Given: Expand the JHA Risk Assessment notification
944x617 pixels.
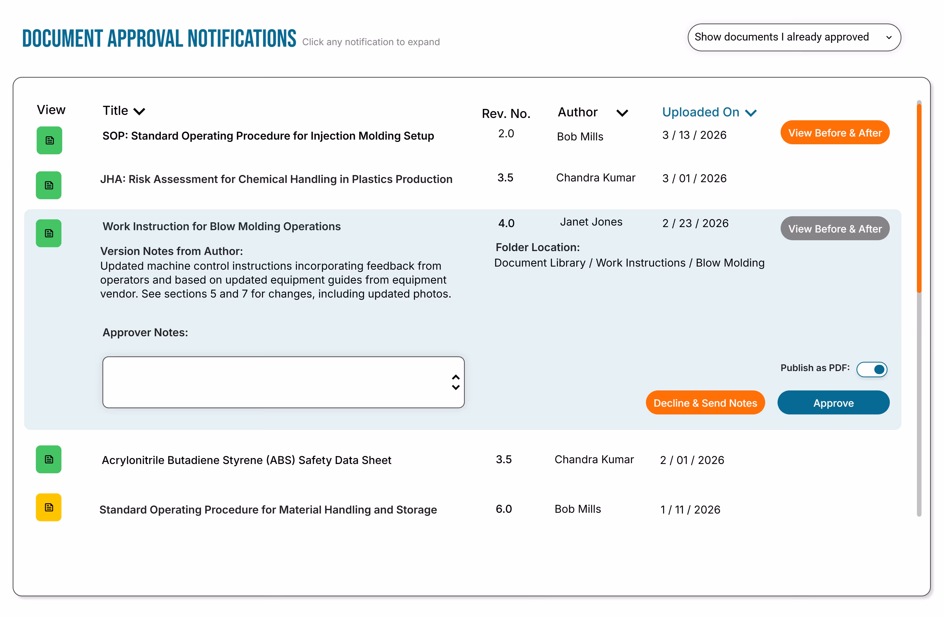Looking at the screenshot, I should click(276, 179).
